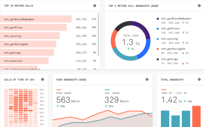Viewport: 204px width, 127px height.
Task: Click info icon on Calls By Time Of Day
Action: click(43, 79)
